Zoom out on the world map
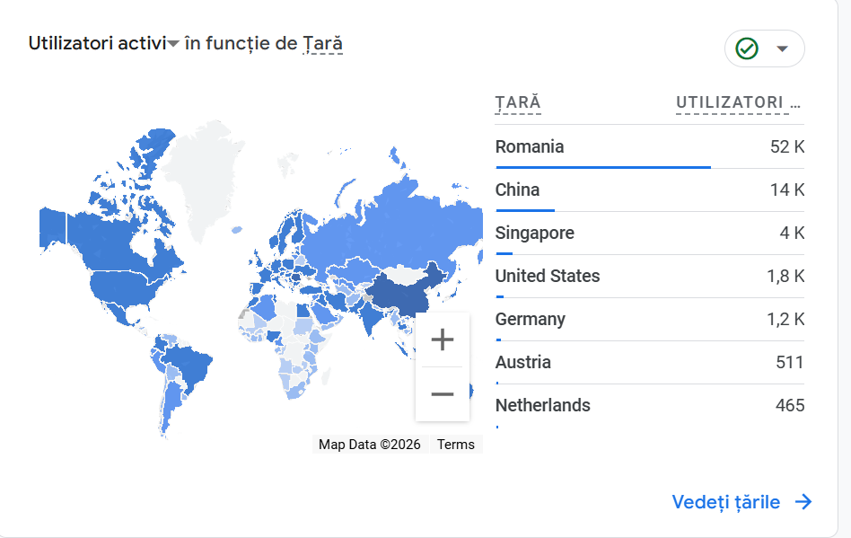 point(442,394)
